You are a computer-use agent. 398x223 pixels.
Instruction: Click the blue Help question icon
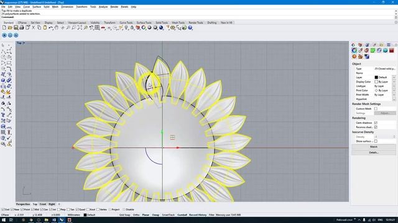tap(190, 28)
